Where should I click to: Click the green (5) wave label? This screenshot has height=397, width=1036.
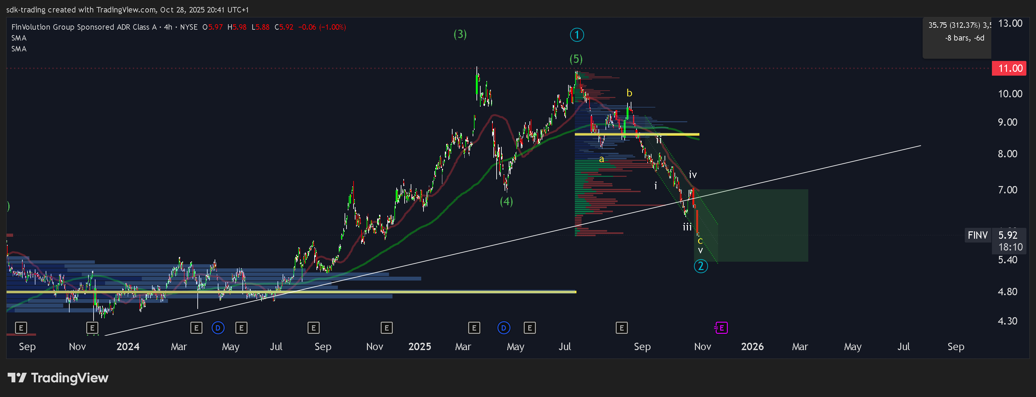576,59
